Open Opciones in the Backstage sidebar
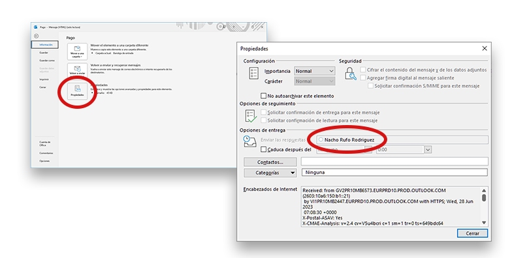Viewport: 510px width, 258px height. point(44,161)
